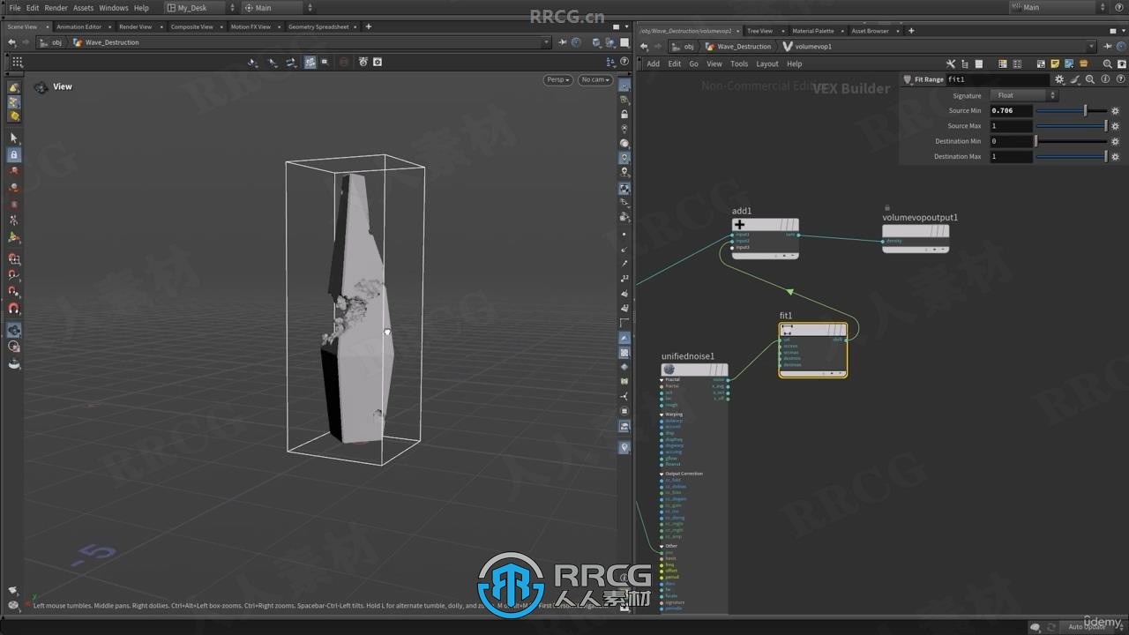Viewport: 1129px width, 635px height.
Task: Click the unifiednoise1 node icon
Action: point(669,370)
